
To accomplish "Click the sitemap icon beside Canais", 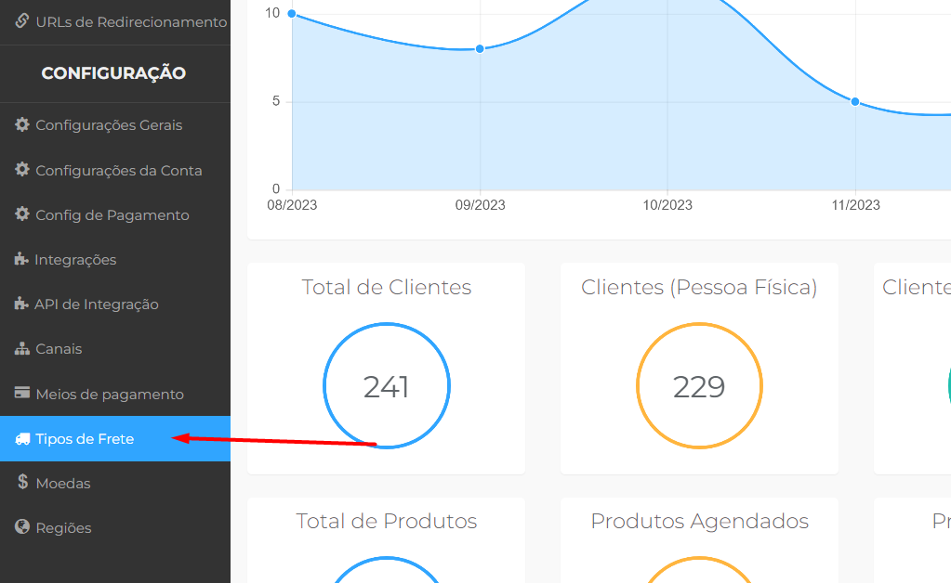I will coord(22,348).
